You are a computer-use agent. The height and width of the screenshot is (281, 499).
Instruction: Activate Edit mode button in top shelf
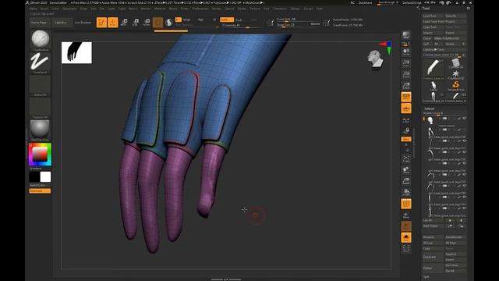point(101,23)
